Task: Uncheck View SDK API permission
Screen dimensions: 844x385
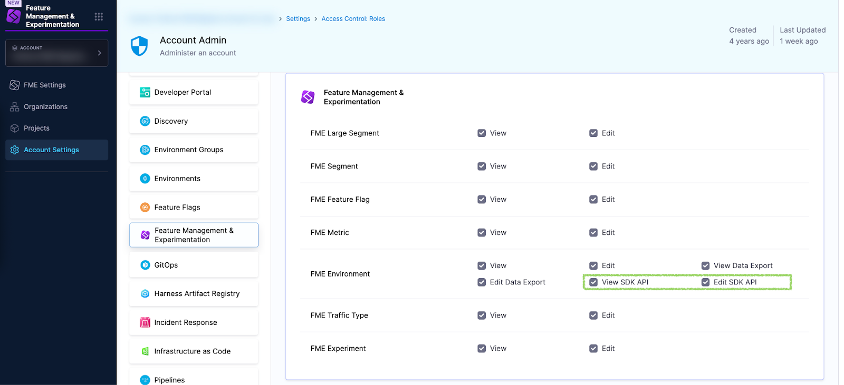Action: pyautogui.click(x=593, y=282)
